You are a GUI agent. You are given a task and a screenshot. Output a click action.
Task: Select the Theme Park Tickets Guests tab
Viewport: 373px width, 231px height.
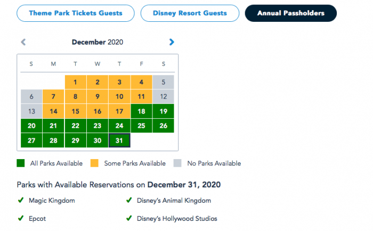(x=75, y=13)
